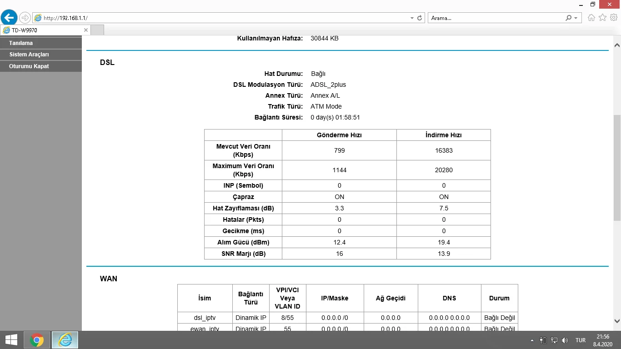Click the Alım Gücü (dBm) row label
Screen dimensions: 621x349
(243, 242)
